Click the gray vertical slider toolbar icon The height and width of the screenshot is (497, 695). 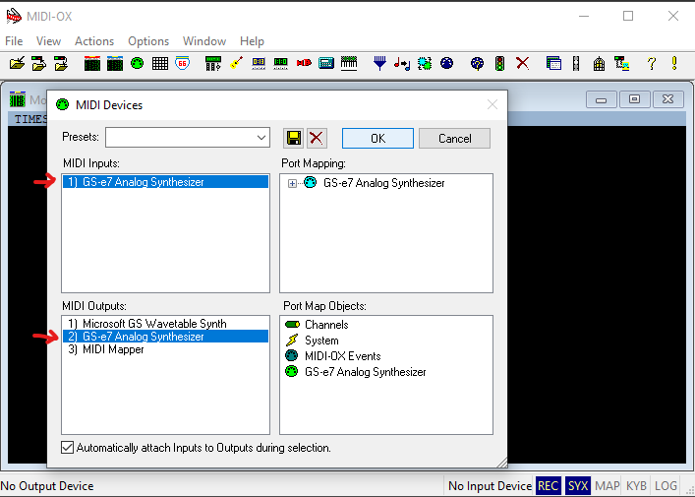(x=576, y=63)
